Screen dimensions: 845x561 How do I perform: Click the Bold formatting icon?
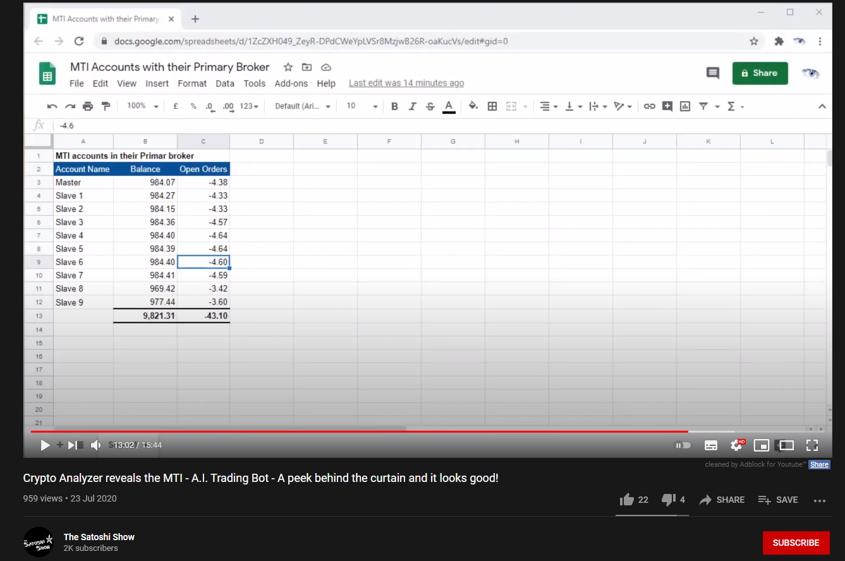pos(394,106)
